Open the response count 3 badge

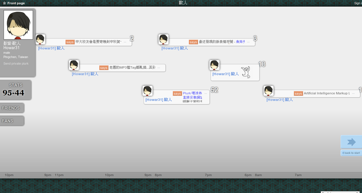(x=255, y=38)
